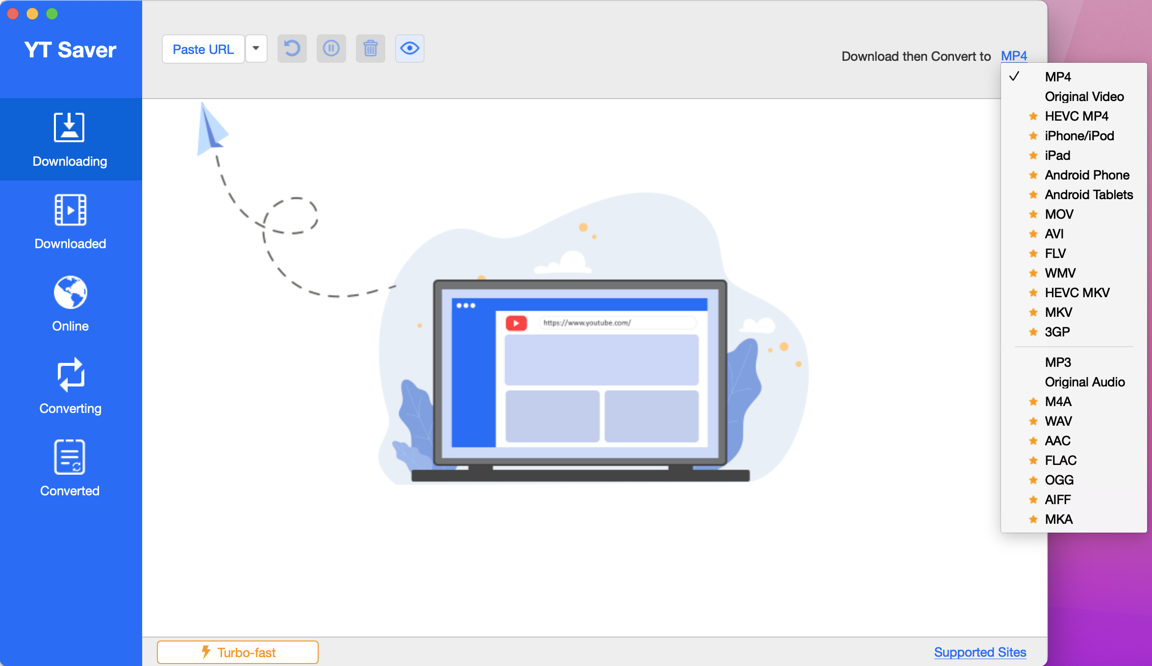This screenshot has height=666, width=1152.
Task: Click the pause toolbar icon
Action: pos(332,49)
